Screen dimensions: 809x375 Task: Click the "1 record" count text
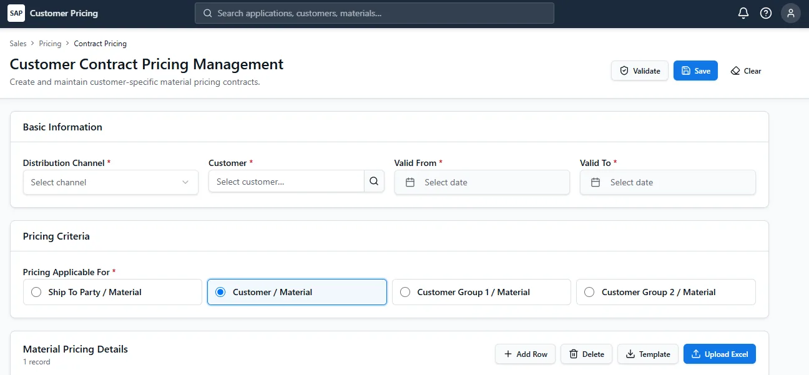pos(37,362)
